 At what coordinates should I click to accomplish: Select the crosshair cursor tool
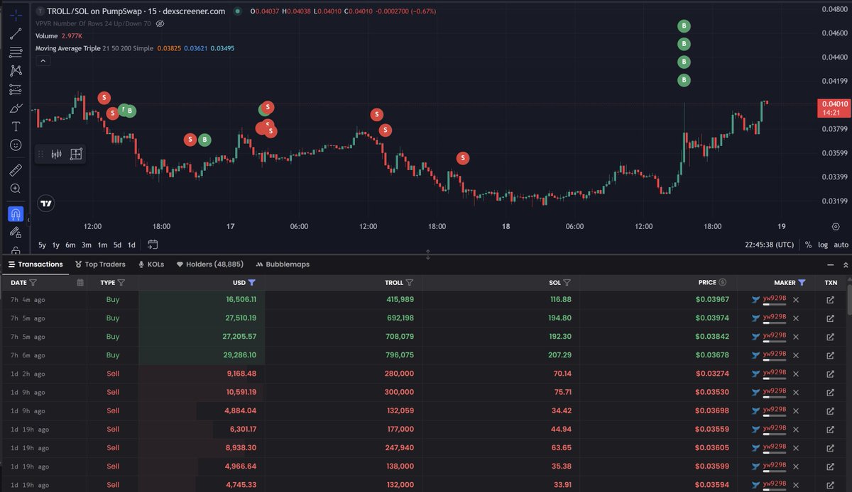pos(16,15)
